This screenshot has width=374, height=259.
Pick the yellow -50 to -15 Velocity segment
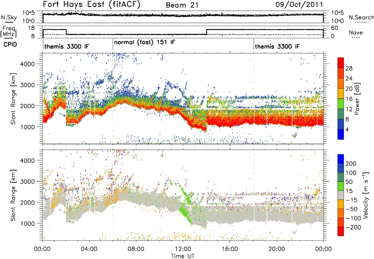coord(341,204)
